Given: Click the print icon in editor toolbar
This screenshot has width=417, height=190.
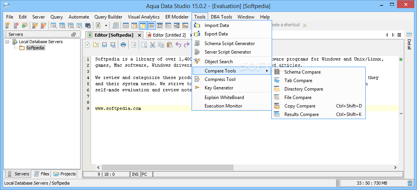Looking at the screenshot, I should click(x=123, y=45).
